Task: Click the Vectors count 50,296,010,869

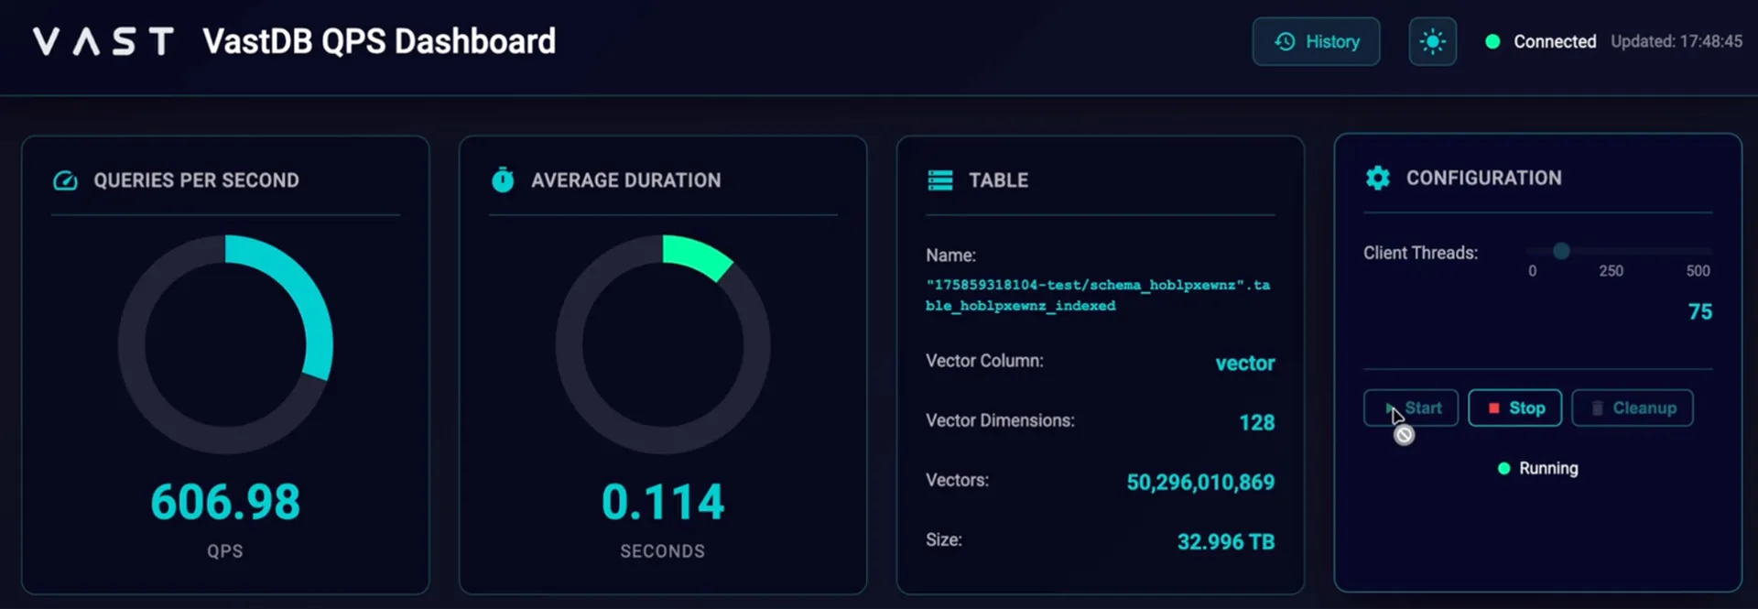Action: 1200,483
